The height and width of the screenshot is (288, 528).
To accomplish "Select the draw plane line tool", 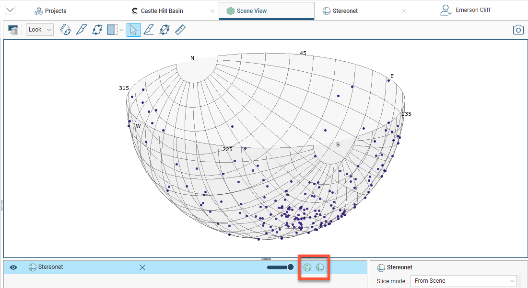I will click(149, 30).
